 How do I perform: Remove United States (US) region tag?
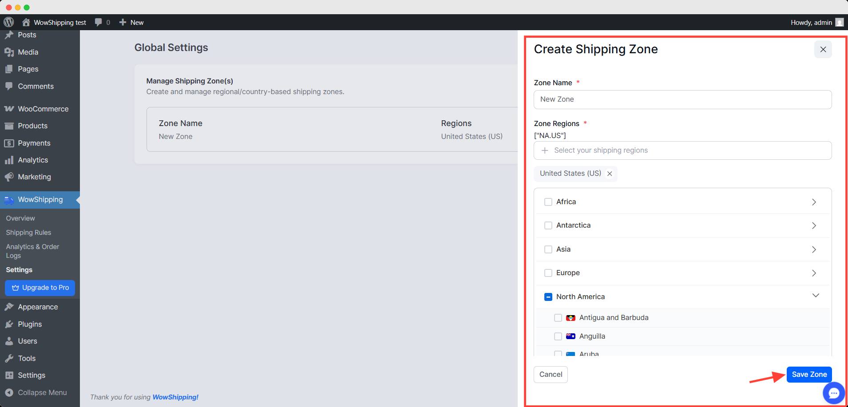point(610,174)
